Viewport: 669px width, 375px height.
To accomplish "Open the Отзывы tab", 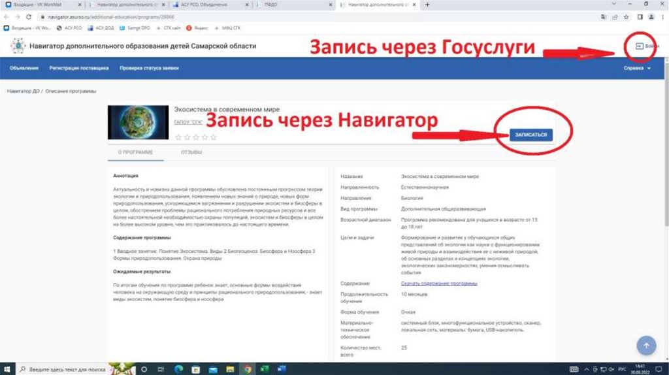I will [x=191, y=152].
